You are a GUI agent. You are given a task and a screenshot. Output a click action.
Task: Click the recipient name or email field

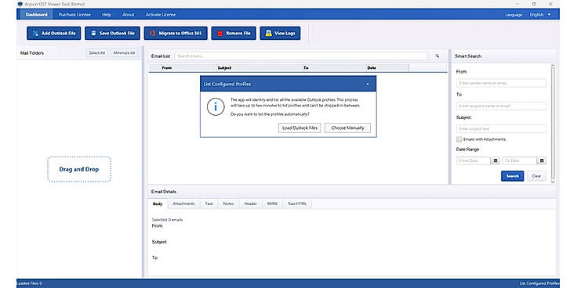(501, 106)
